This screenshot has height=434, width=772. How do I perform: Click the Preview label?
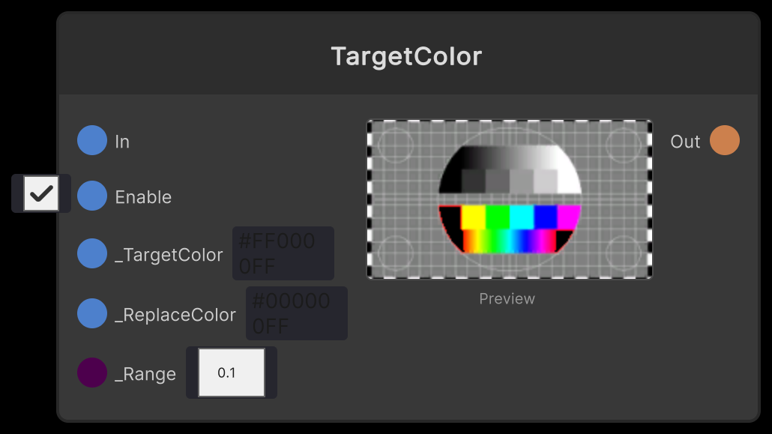(507, 298)
